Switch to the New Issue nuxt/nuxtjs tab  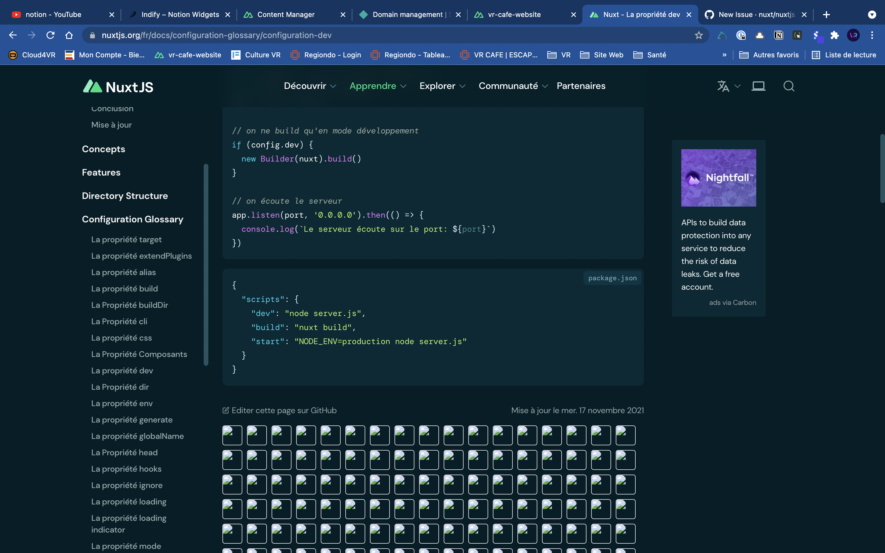(x=756, y=15)
